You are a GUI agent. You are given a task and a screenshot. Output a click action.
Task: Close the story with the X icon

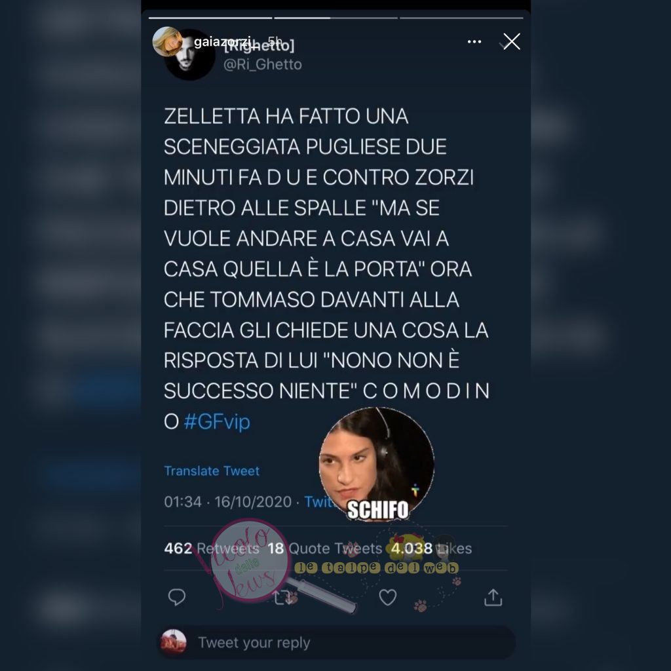coord(511,41)
